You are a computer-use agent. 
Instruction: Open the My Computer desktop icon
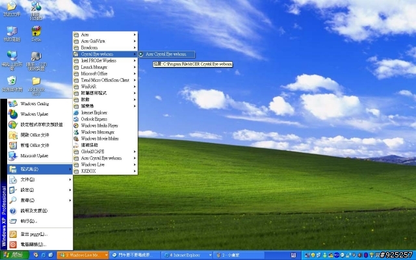(12, 34)
